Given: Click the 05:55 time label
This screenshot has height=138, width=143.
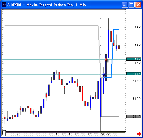Looking at the screenshot, I should (93, 134).
